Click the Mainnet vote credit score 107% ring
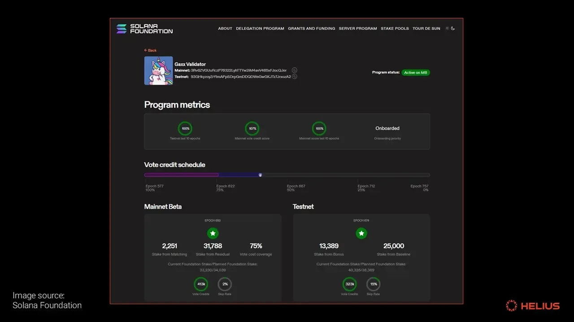This screenshot has height=322, width=574. pyautogui.click(x=252, y=128)
